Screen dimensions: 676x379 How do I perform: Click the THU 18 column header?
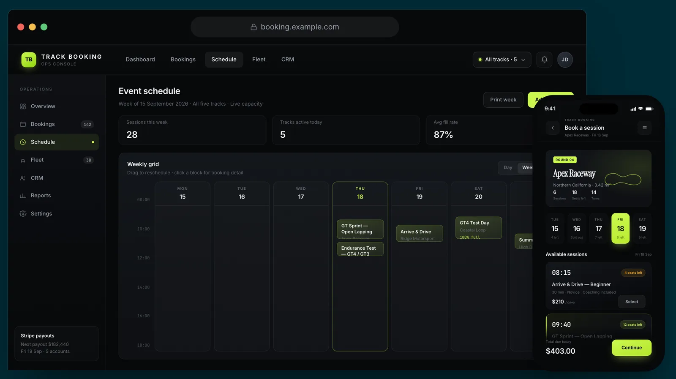coord(360,194)
